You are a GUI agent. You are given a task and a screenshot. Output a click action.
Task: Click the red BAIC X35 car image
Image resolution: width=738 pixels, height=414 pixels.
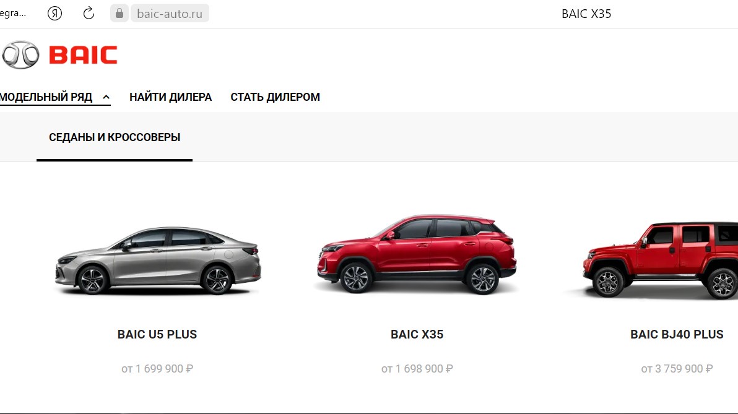pyautogui.click(x=417, y=254)
